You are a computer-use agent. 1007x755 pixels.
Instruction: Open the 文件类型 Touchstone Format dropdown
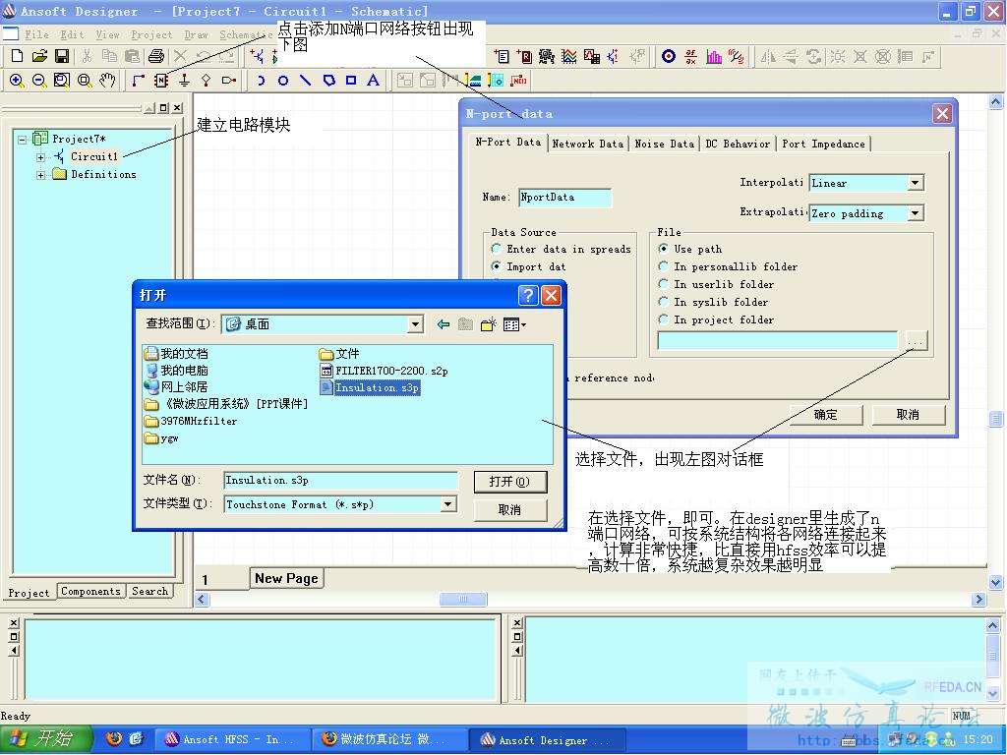(448, 504)
